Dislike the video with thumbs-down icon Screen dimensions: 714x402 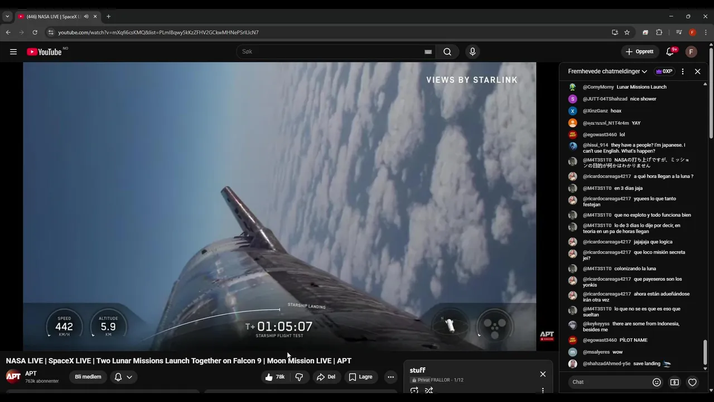pyautogui.click(x=299, y=377)
